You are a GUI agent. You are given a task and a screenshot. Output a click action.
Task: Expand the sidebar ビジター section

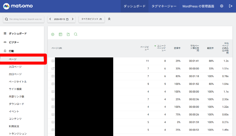click(14, 42)
